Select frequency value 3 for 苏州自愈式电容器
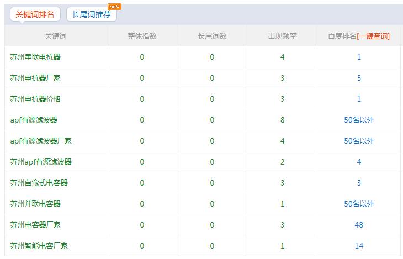Screen dimensions: 403x259 pos(283,183)
